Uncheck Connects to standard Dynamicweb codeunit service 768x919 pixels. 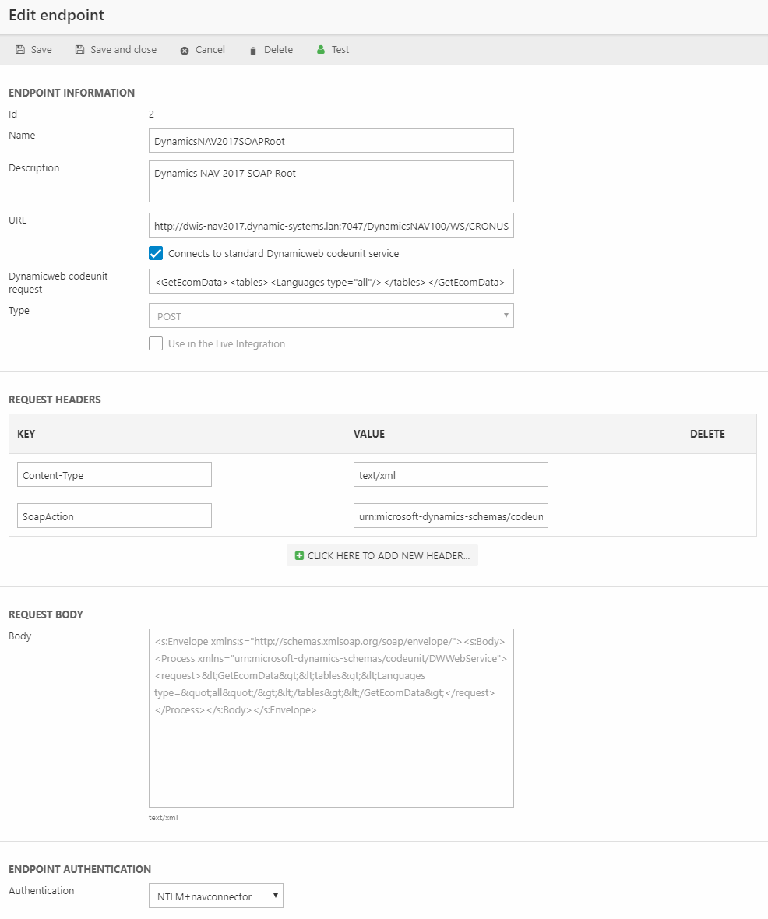[156, 253]
